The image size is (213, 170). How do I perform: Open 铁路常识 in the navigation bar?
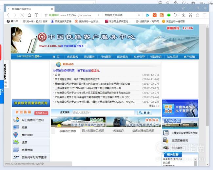156,57
